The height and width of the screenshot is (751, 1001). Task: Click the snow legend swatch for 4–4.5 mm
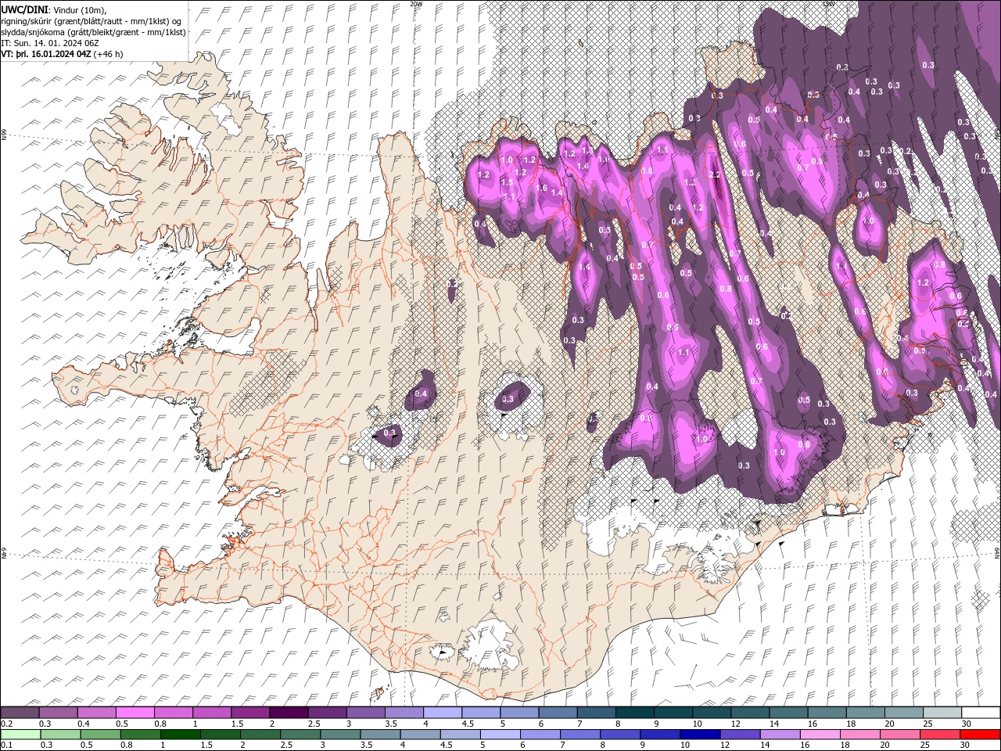tap(442, 713)
